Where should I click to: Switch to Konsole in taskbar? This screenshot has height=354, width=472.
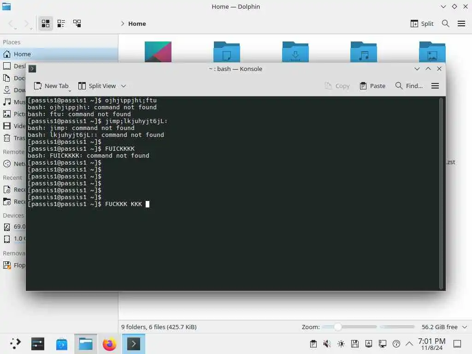pos(134,344)
